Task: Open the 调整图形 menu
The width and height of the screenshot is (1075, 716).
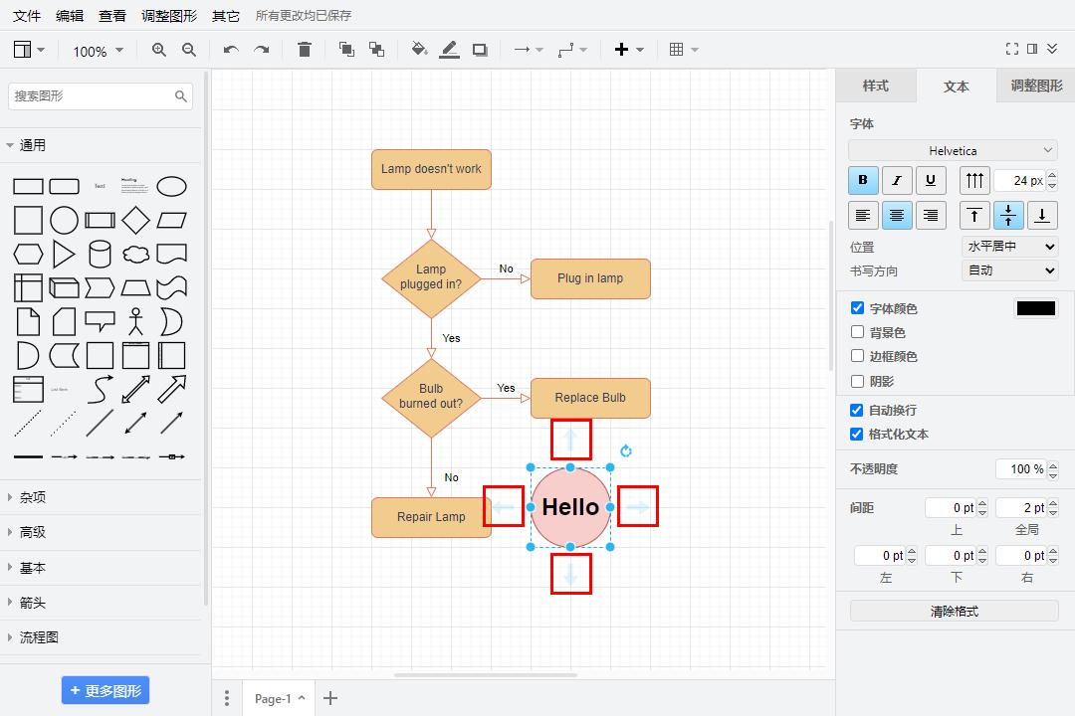Action: [x=169, y=16]
